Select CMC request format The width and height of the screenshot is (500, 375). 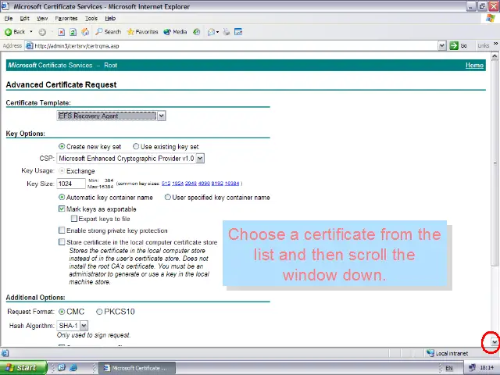pyautogui.click(x=62, y=312)
